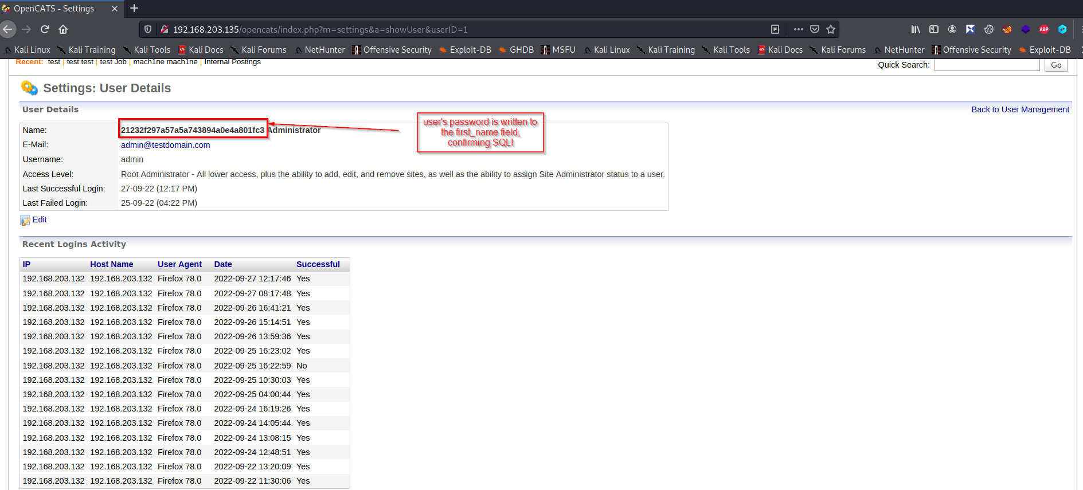Viewport: 1083px width, 490px height.
Task: Save page to Pocket icon
Action: 815,29
